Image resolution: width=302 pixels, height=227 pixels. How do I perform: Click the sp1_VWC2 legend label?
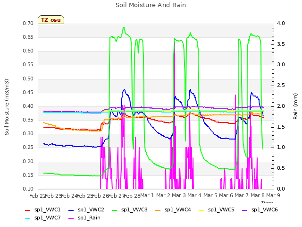click(91, 210)
